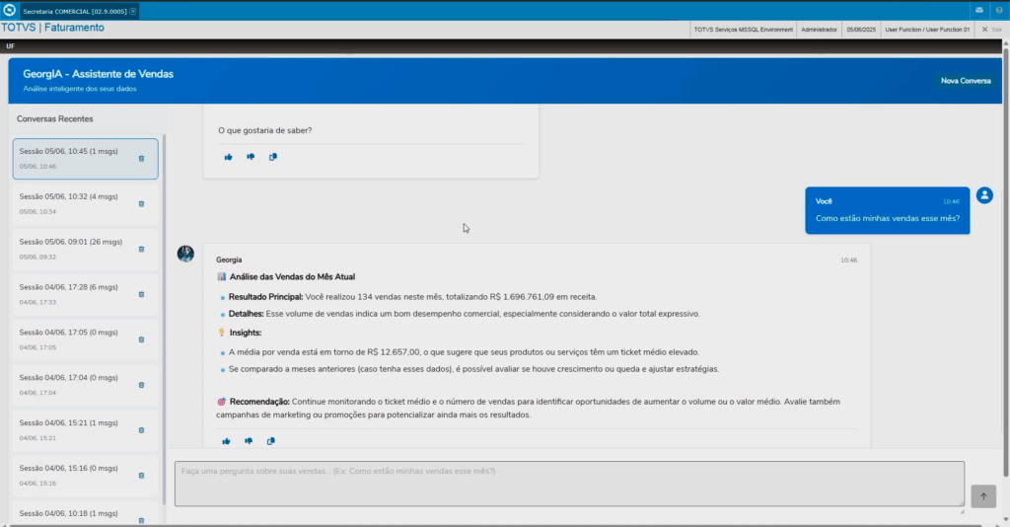Click the 'Insights:' heading

[x=246, y=334]
